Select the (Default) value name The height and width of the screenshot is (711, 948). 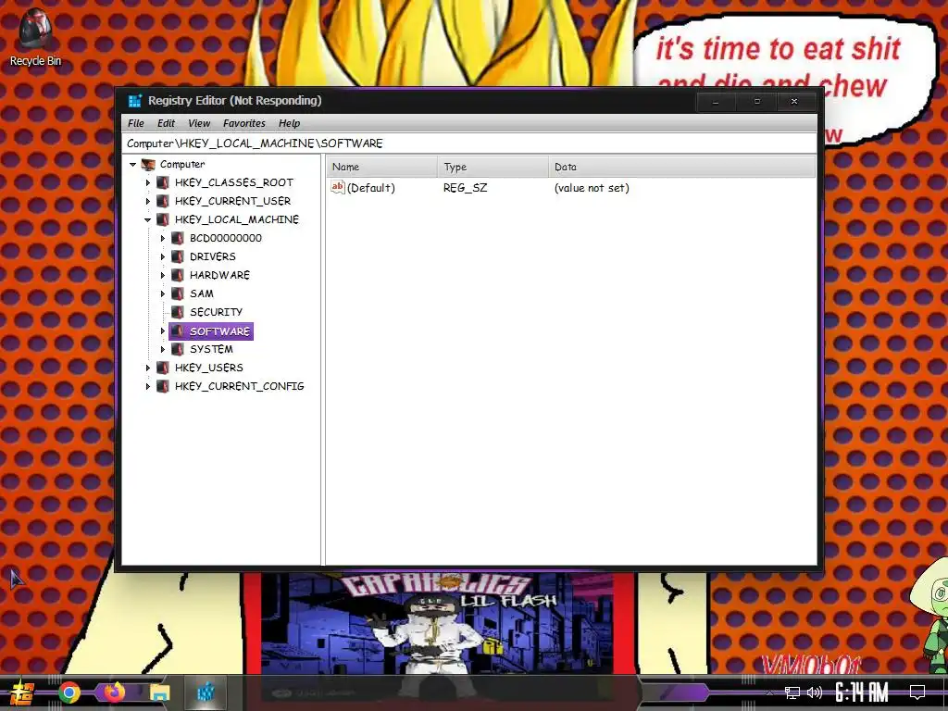tap(371, 188)
